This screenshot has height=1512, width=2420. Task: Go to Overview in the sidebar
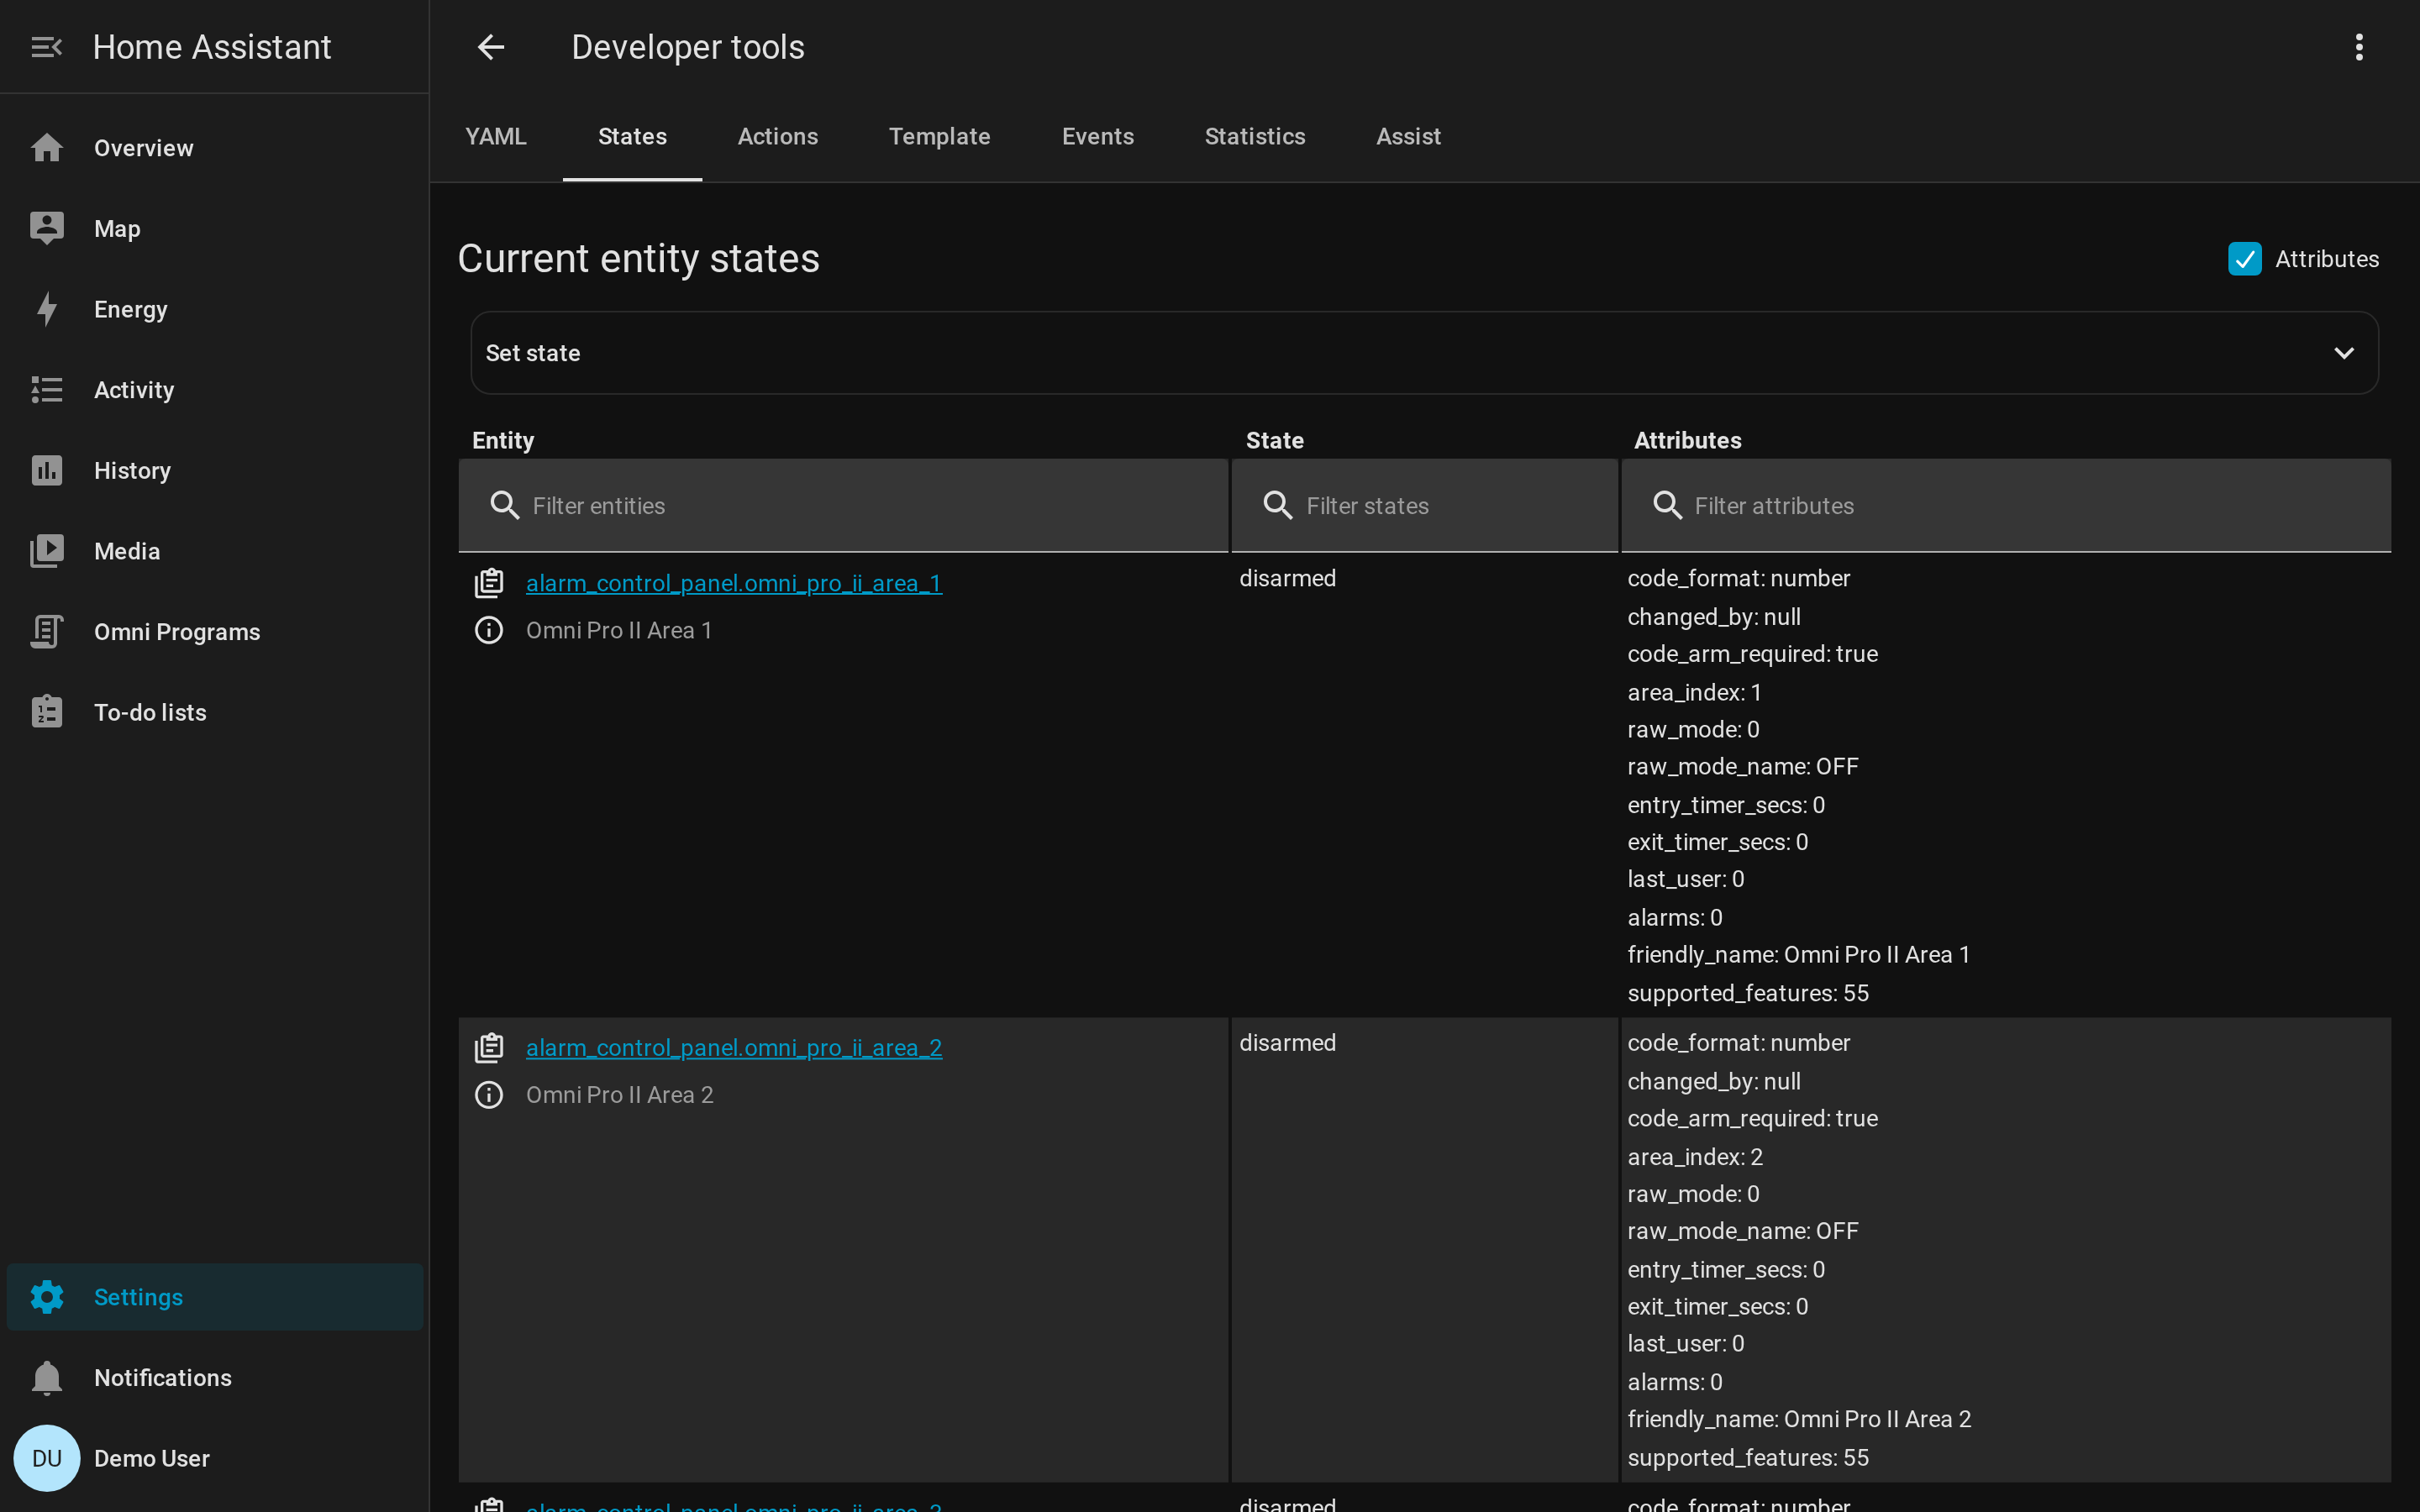click(x=215, y=148)
